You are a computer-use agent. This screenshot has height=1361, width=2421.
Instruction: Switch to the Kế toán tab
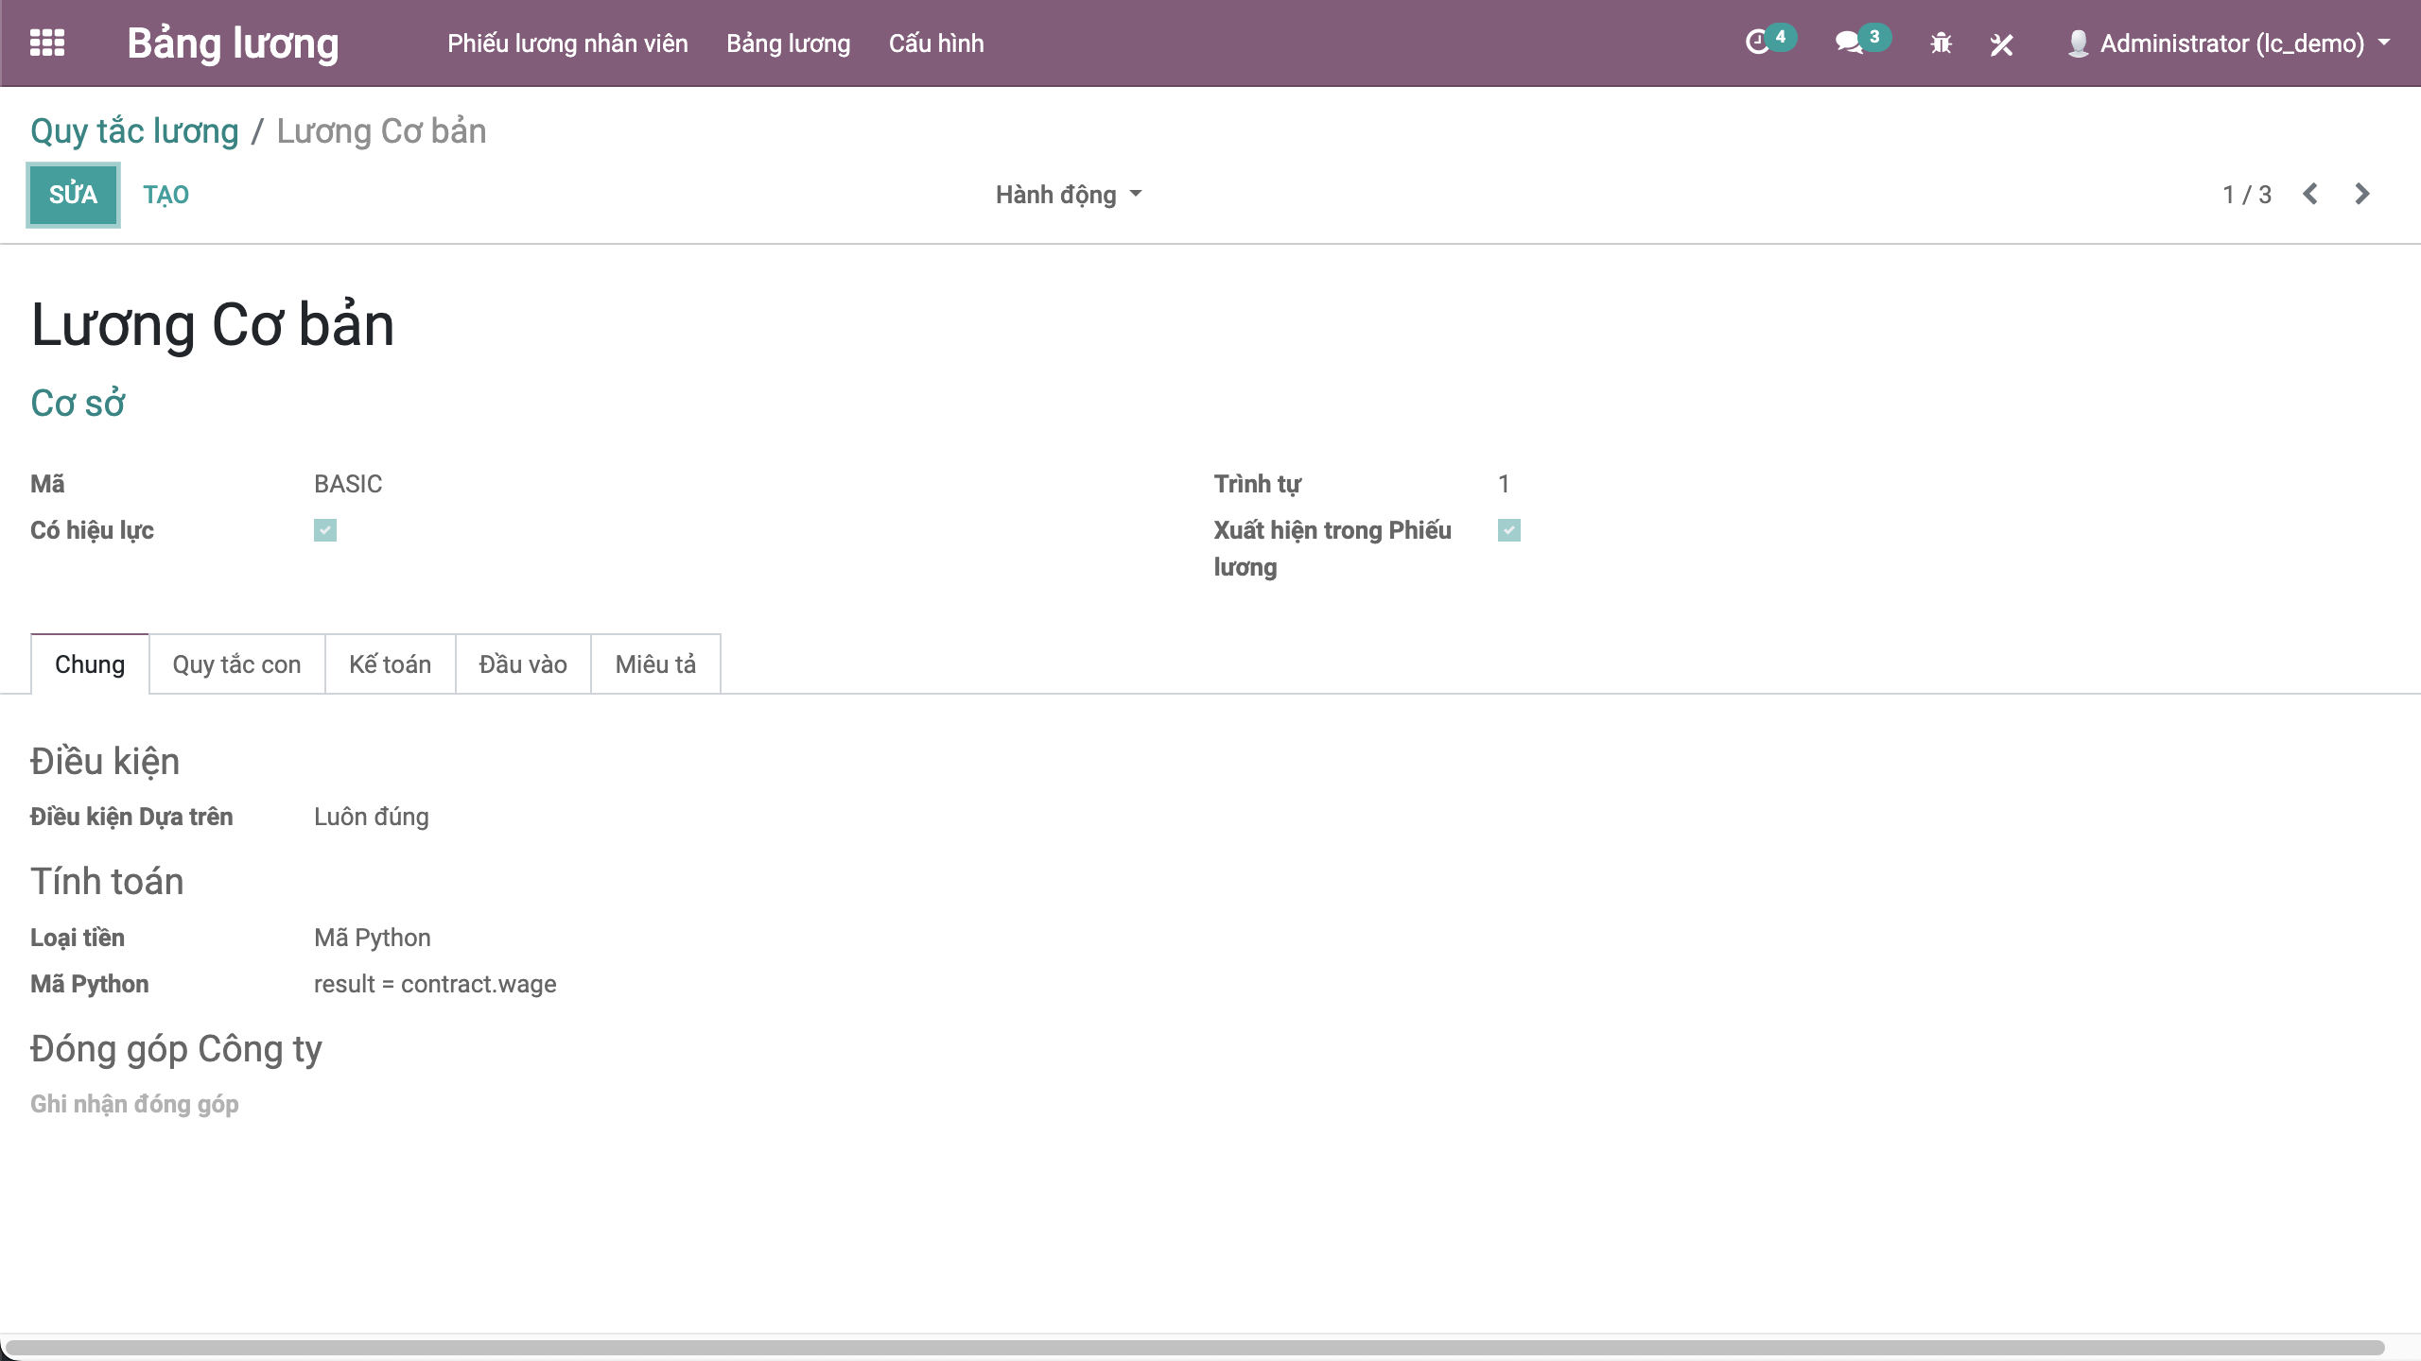[x=390, y=664]
